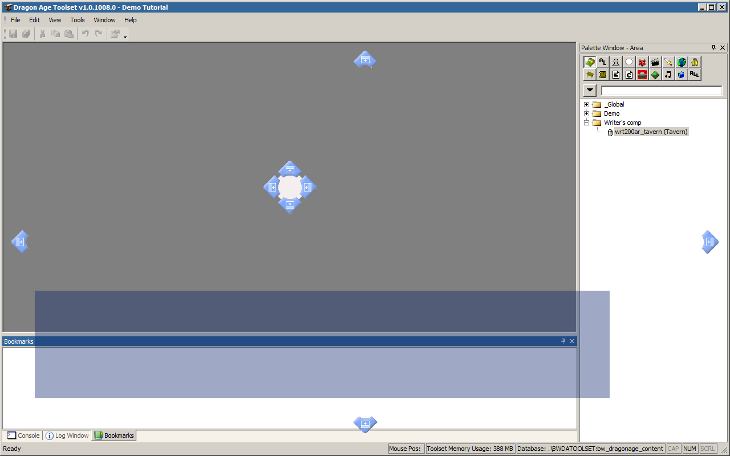
Task: Open the Sound palette with the music note icon
Action: (x=668, y=75)
